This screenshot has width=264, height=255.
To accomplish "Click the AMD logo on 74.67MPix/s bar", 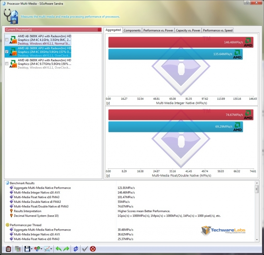I will pos(248,115).
